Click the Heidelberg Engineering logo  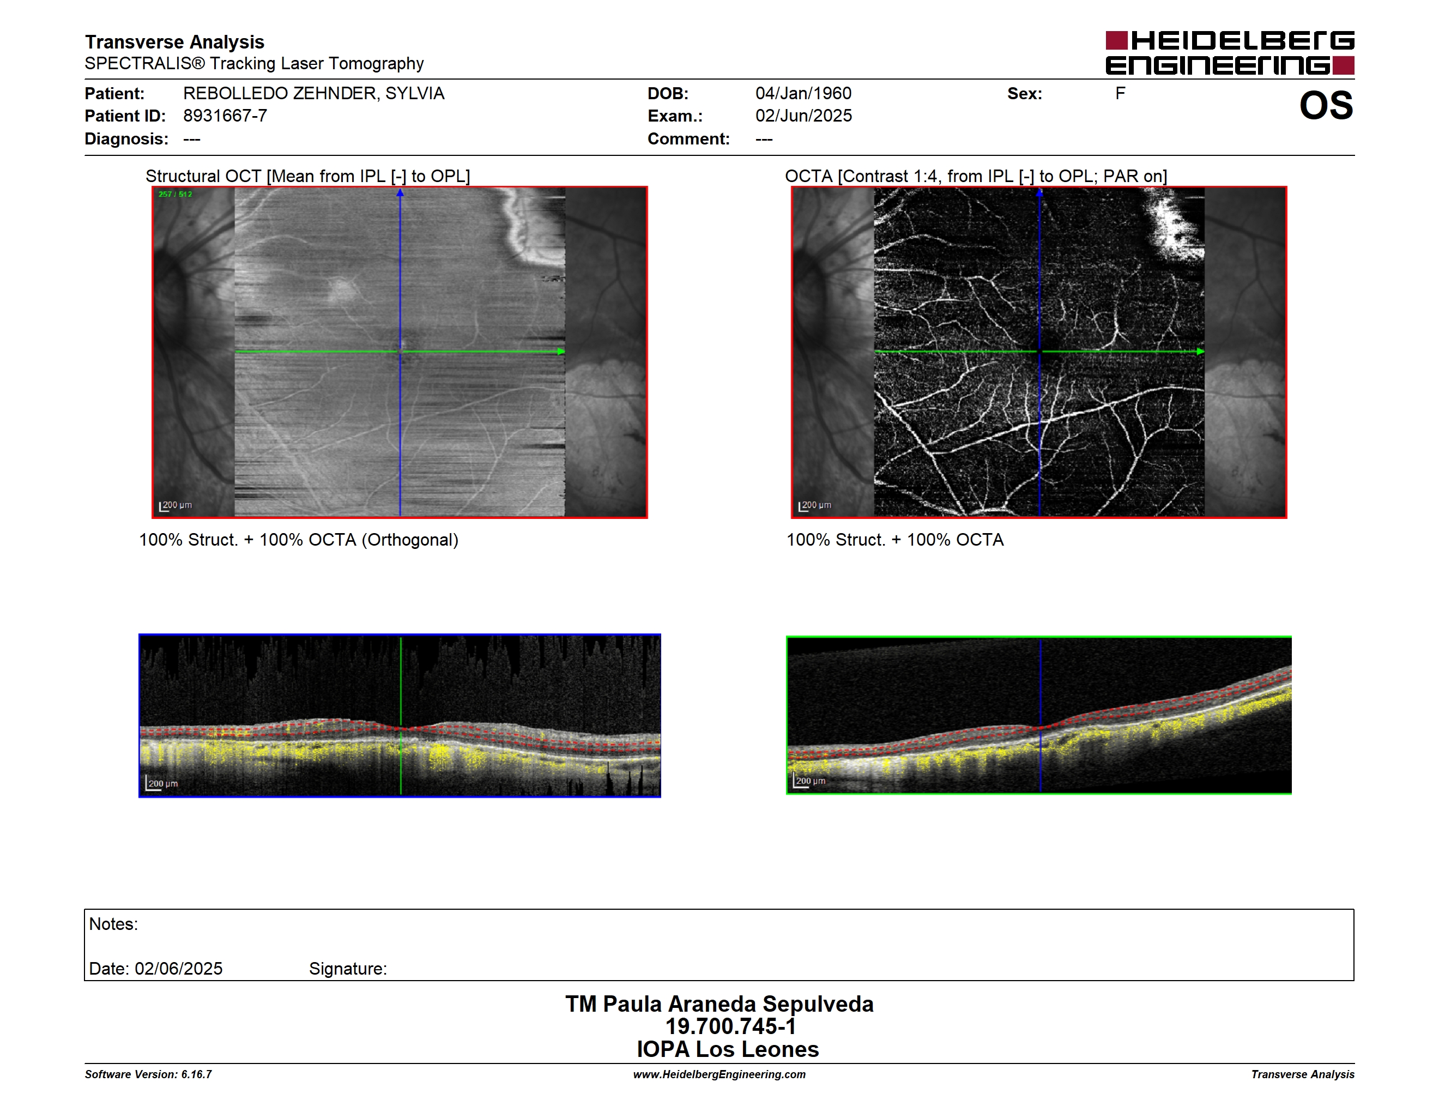pos(1230,53)
